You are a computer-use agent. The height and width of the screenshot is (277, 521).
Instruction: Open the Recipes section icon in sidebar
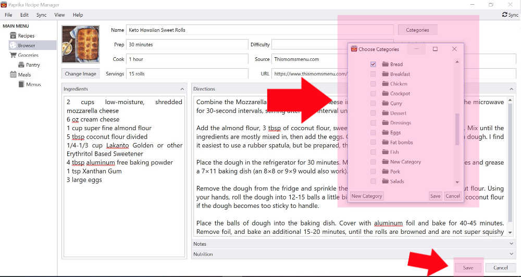coord(13,35)
